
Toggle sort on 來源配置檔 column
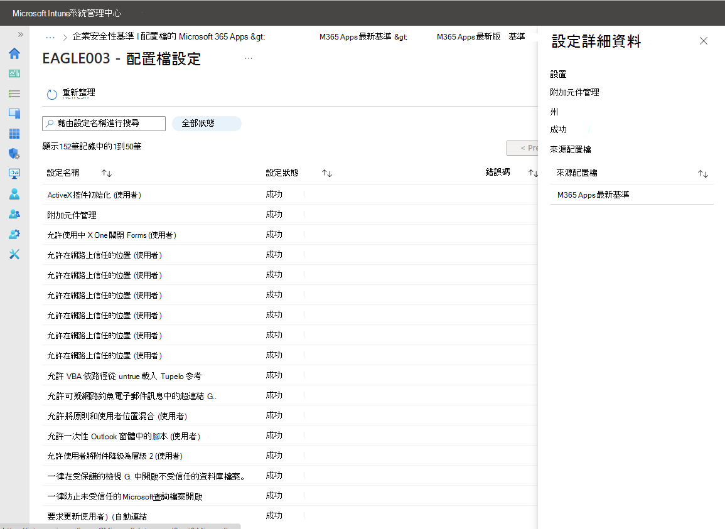(x=703, y=173)
